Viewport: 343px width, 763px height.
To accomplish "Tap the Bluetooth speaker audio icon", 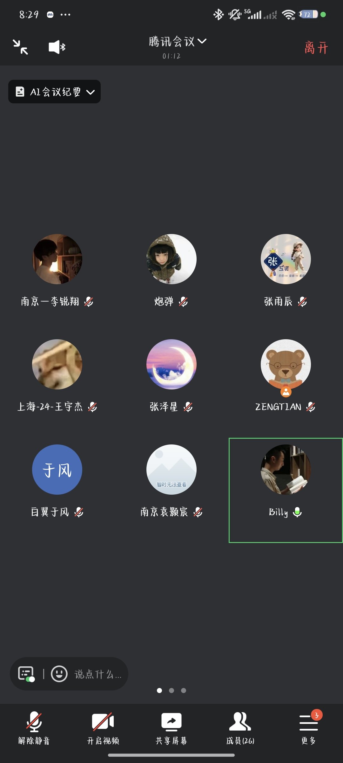I will (x=57, y=47).
